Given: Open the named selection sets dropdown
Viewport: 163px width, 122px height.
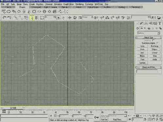Looking at the screenshot, I should click(141, 17).
